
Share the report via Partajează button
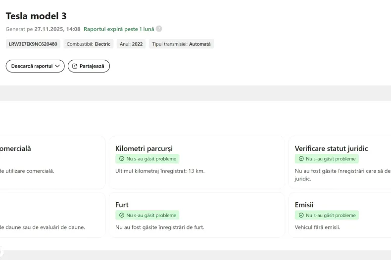tap(89, 66)
